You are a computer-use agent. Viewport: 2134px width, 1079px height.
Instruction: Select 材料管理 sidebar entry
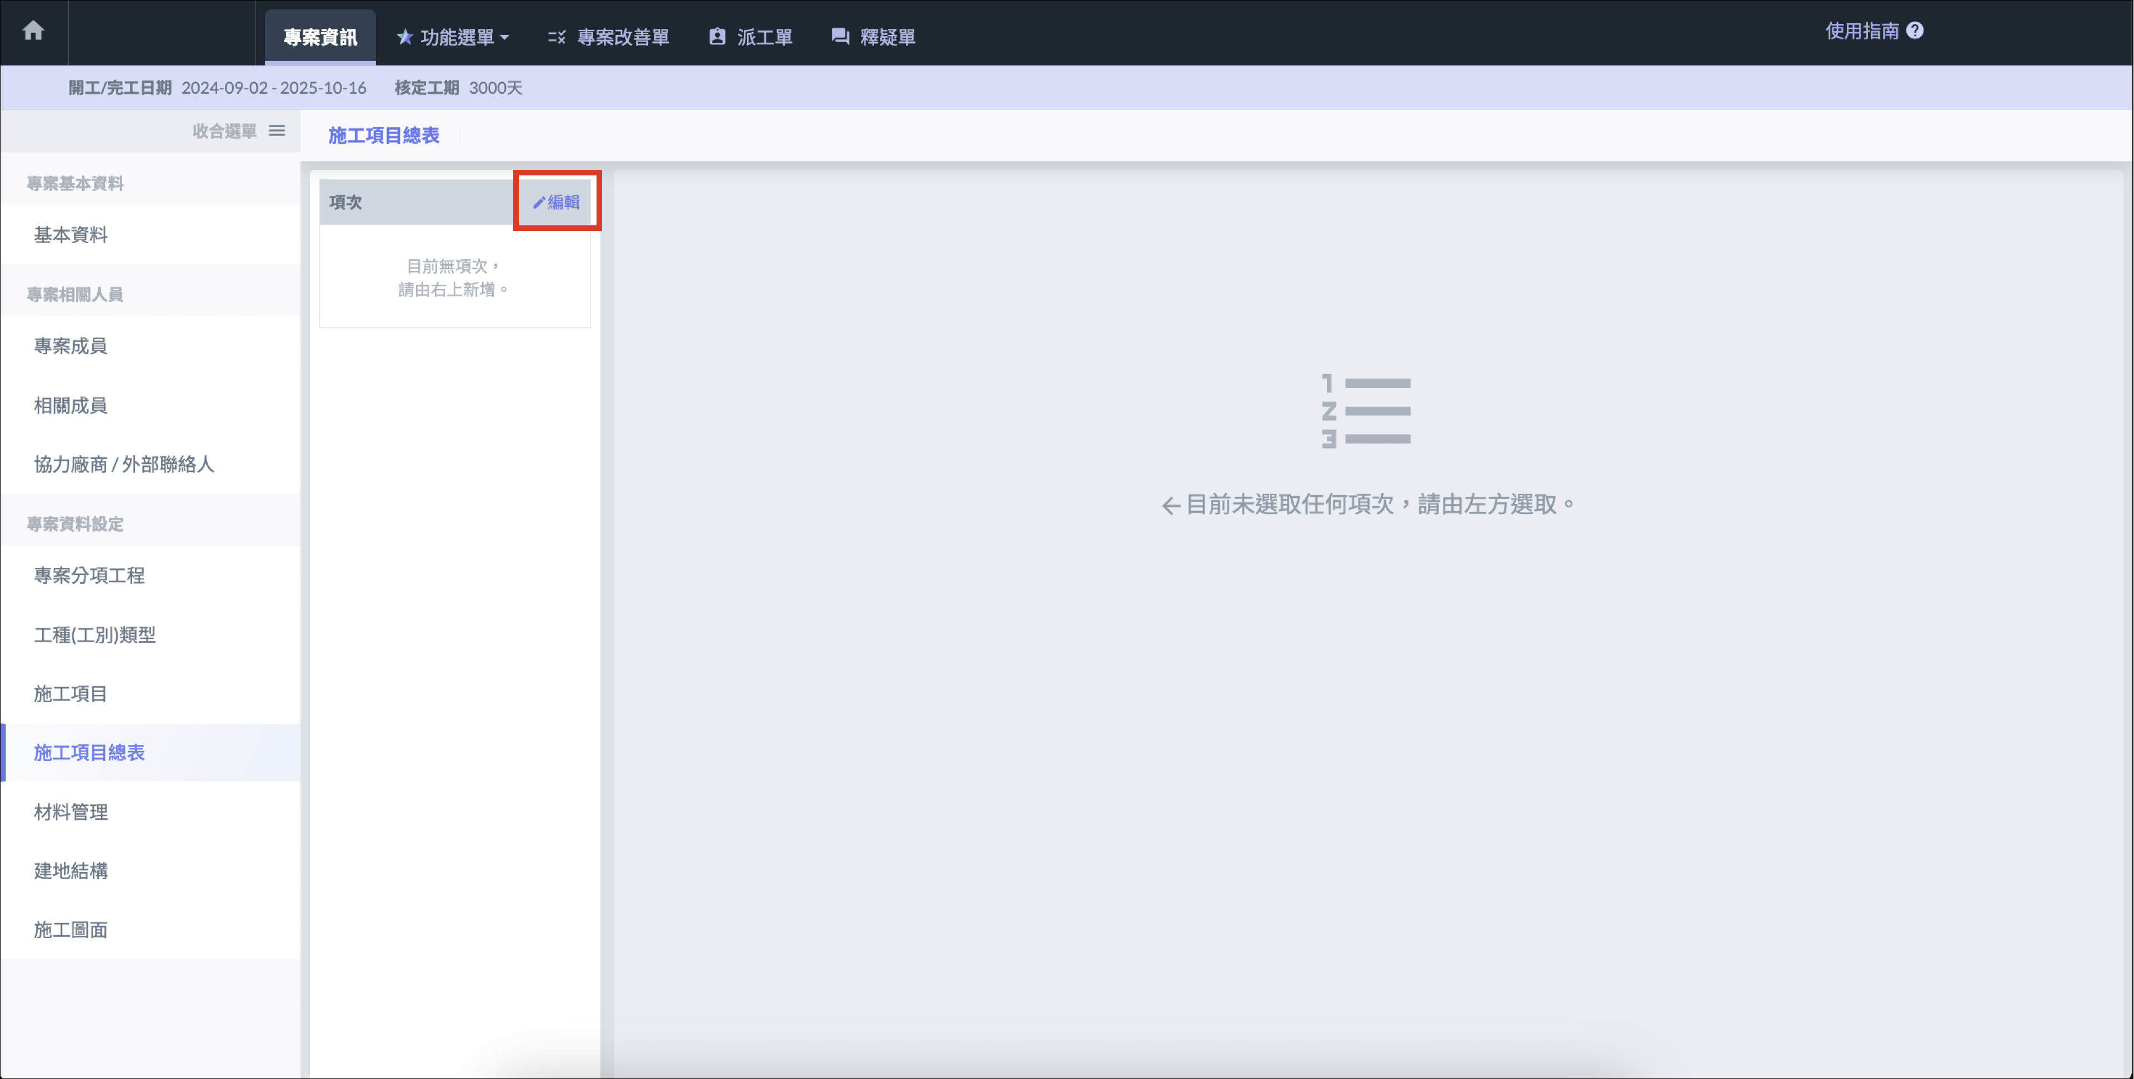pyautogui.click(x=71, y=813)
